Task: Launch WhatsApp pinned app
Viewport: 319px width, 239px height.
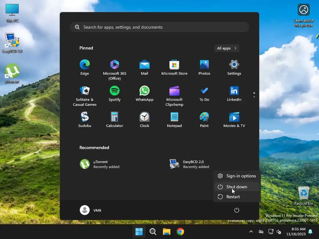Action: point(145,94)
